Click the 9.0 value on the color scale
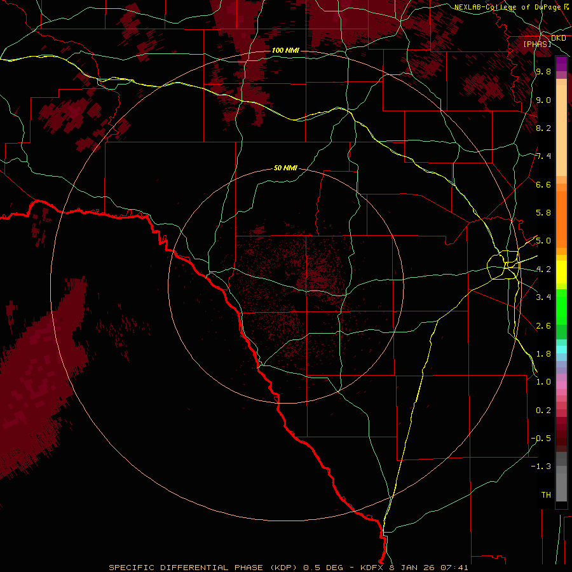Screen dimensions: 572x572 [543, 100]
